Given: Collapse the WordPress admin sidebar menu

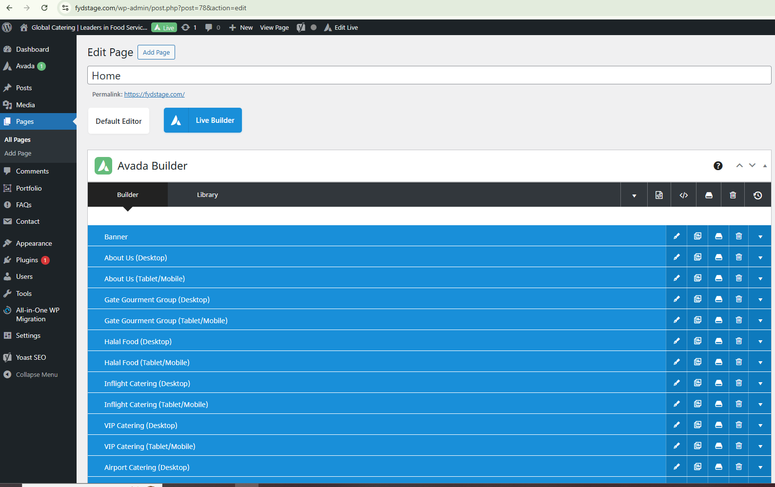Looking at the screenshot, I should click(x=37, y=374).
